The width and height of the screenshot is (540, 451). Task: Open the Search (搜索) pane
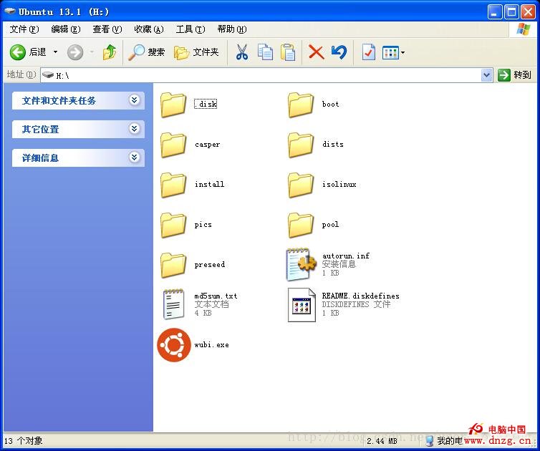[146, 52]
